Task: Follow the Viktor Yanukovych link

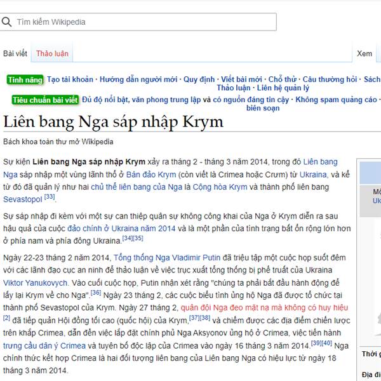Action: (x=36, y=283)
